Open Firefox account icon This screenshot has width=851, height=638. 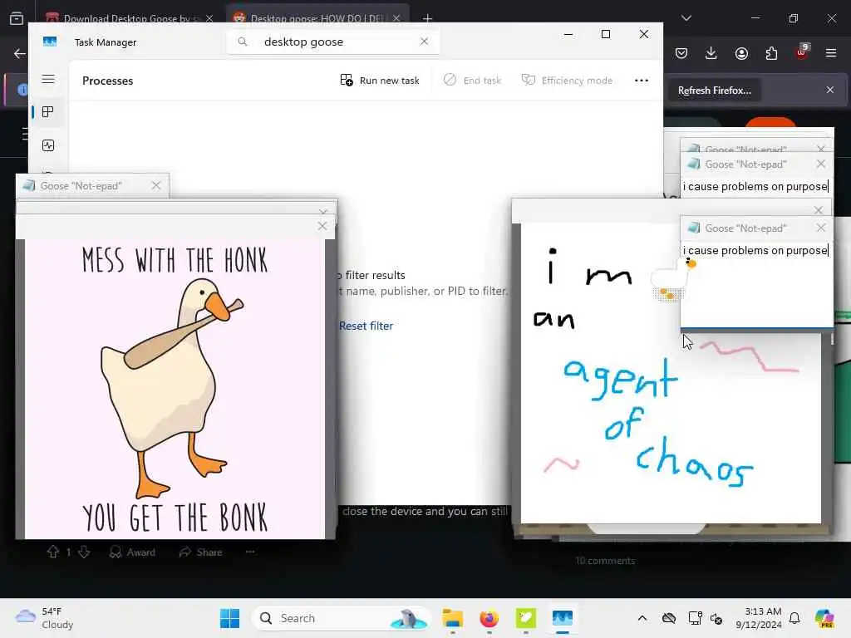coord(741,53)
